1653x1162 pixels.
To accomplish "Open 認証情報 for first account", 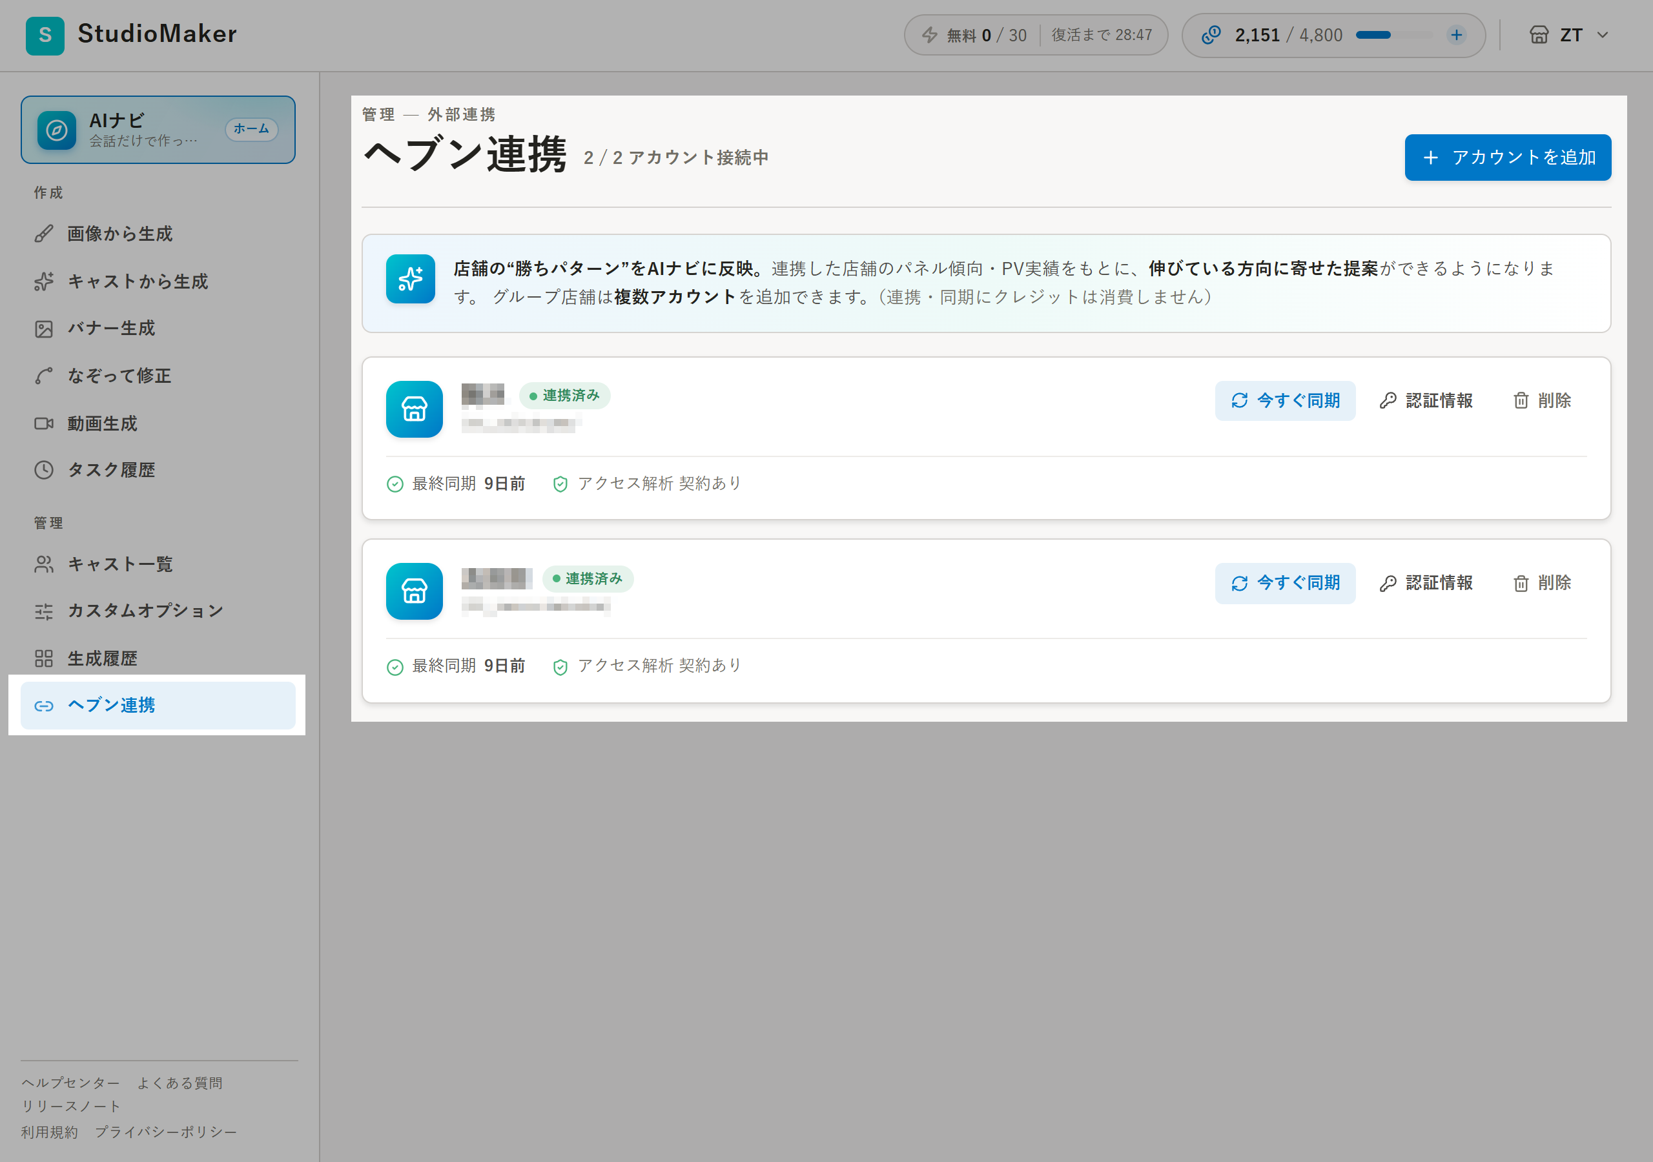I will (x=1426, y=401).
